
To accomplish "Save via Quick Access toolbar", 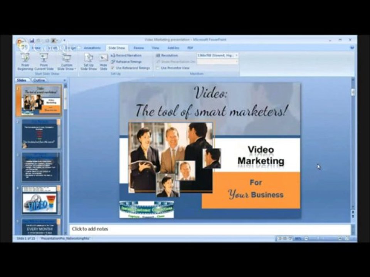I will click(32, 40).
